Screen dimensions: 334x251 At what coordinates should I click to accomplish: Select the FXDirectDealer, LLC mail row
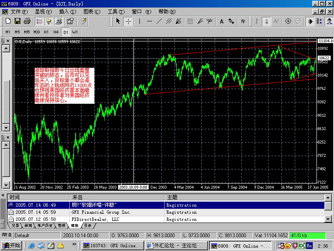[166, 219]
